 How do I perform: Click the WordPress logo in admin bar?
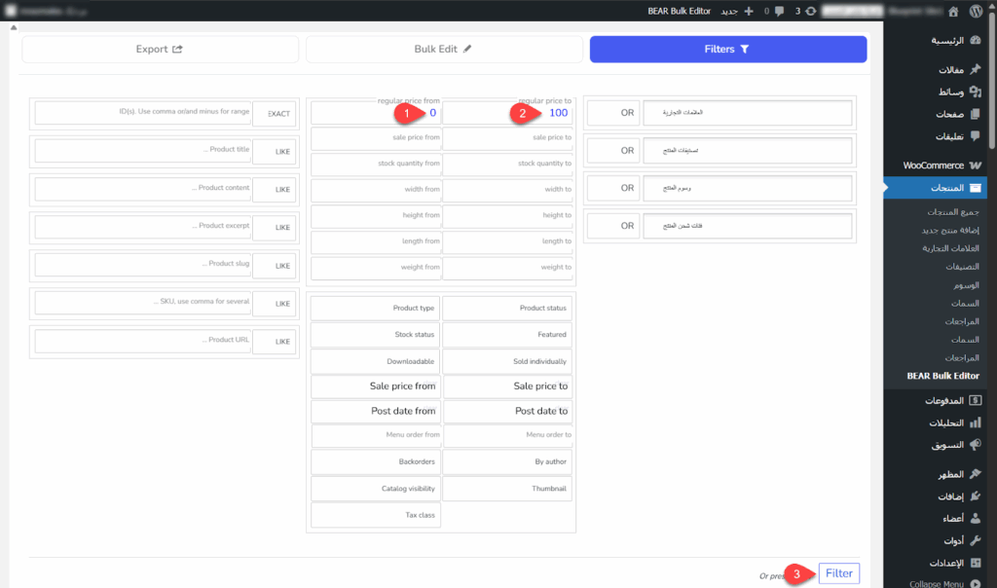pos(977,11)
